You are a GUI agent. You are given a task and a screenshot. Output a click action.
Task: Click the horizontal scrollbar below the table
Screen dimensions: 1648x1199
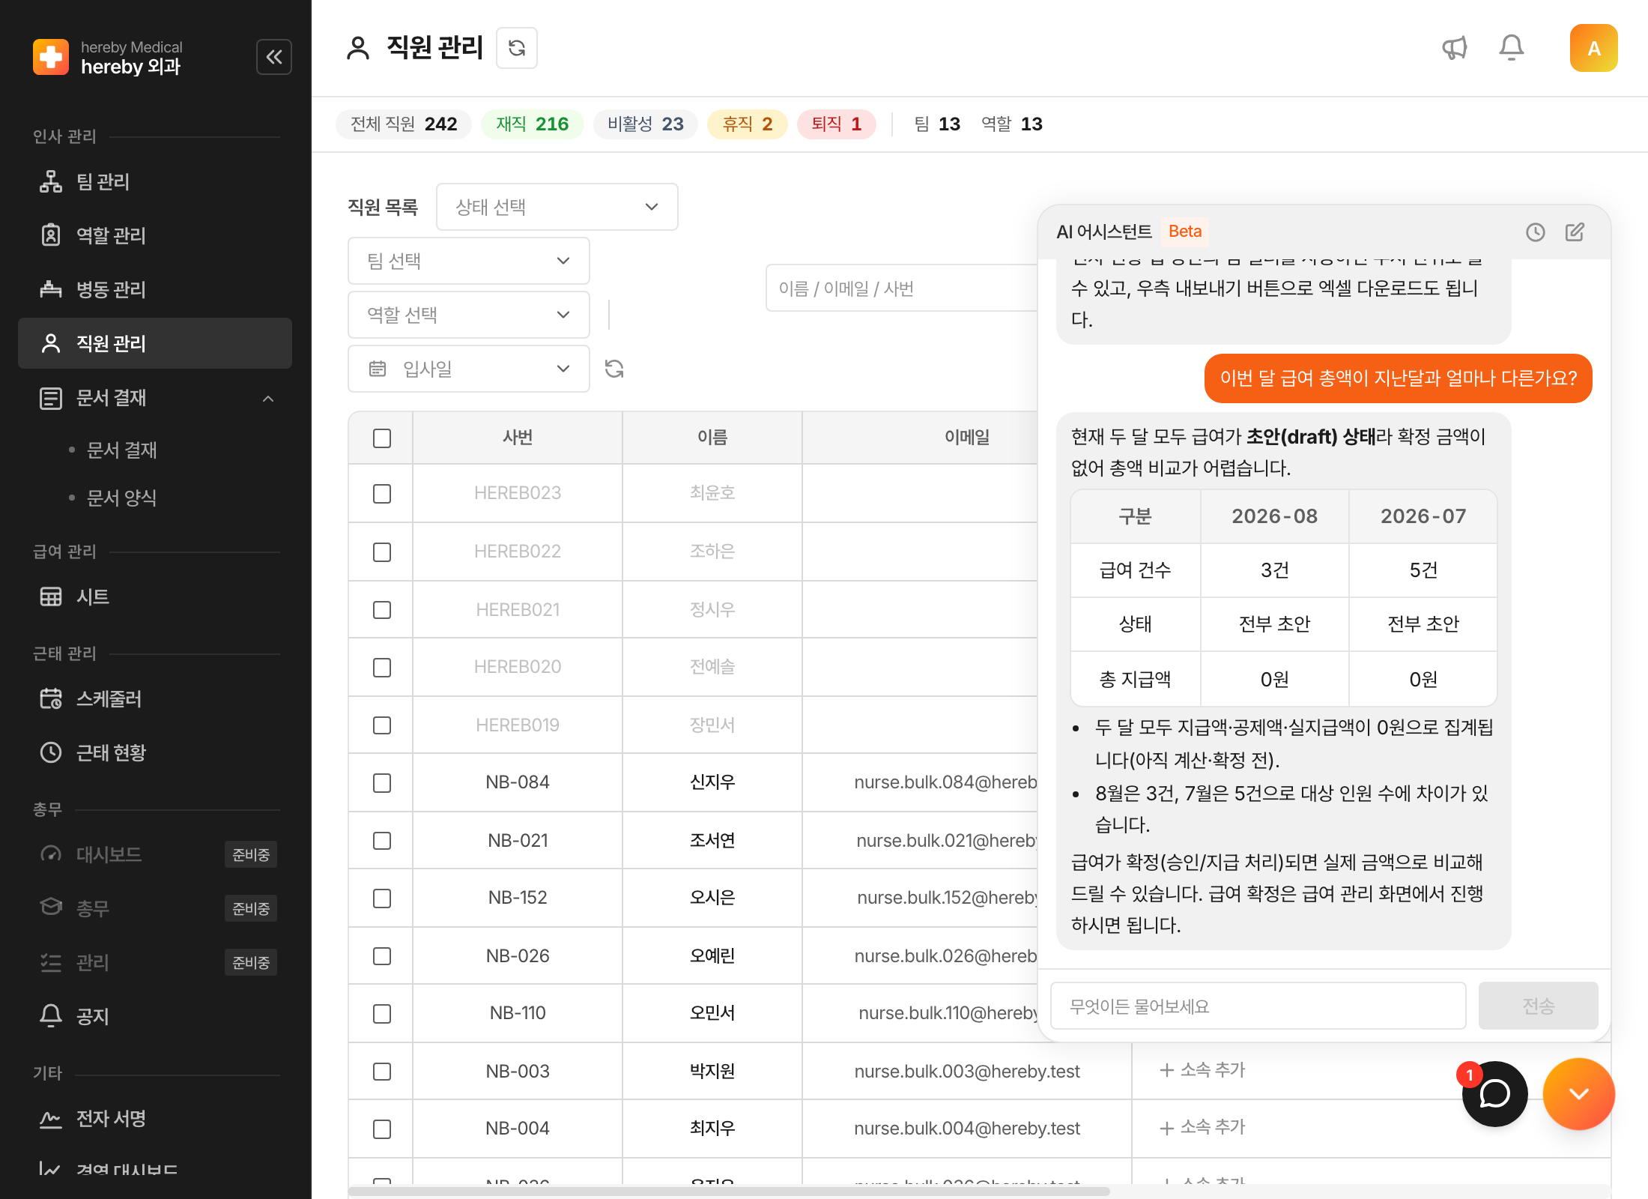pyautogui.click(x=729, y=1191)
